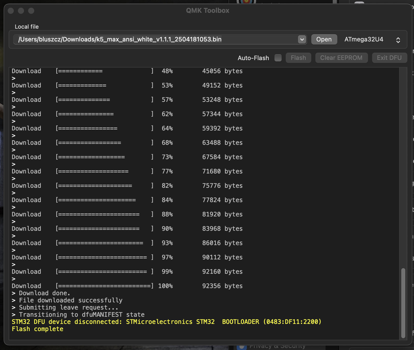
Task: Zoom the QMK Toolbox window
Action: pos(31,11)
